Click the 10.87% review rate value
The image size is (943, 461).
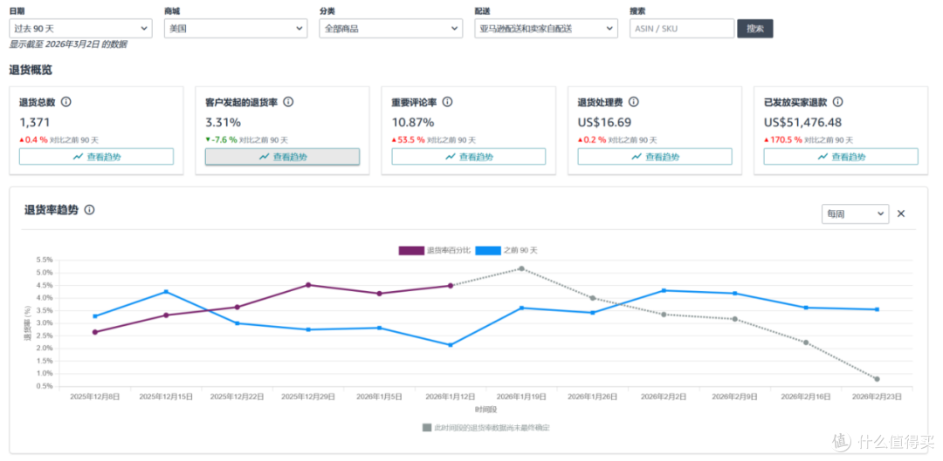412,123
